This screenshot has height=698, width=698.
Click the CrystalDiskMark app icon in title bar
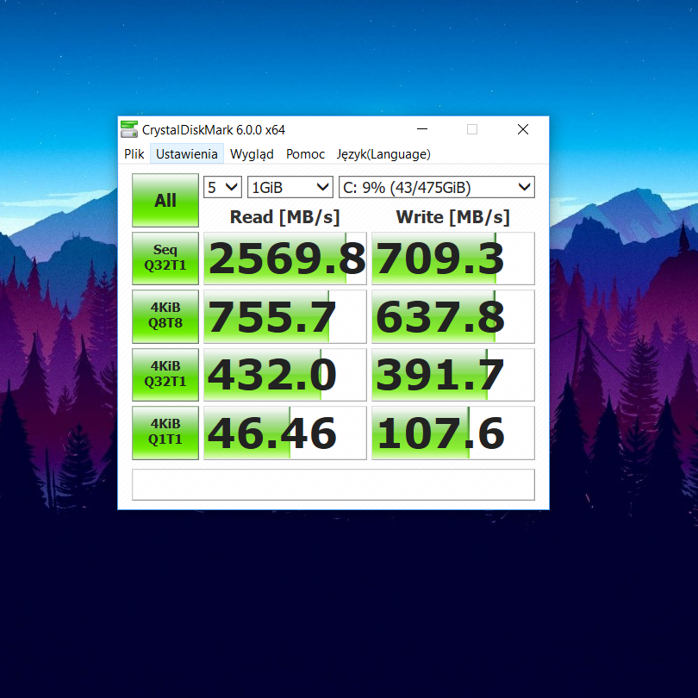(129, 129)
